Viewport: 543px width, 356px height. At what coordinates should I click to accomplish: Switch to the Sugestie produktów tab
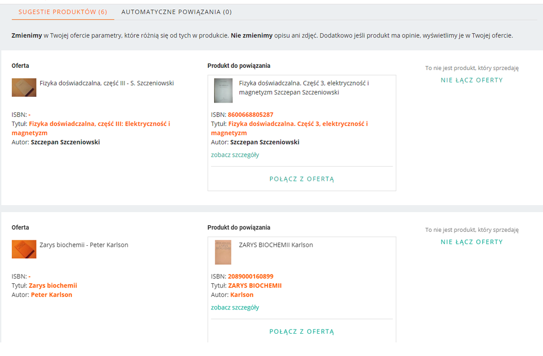click(x=63, y=11)
